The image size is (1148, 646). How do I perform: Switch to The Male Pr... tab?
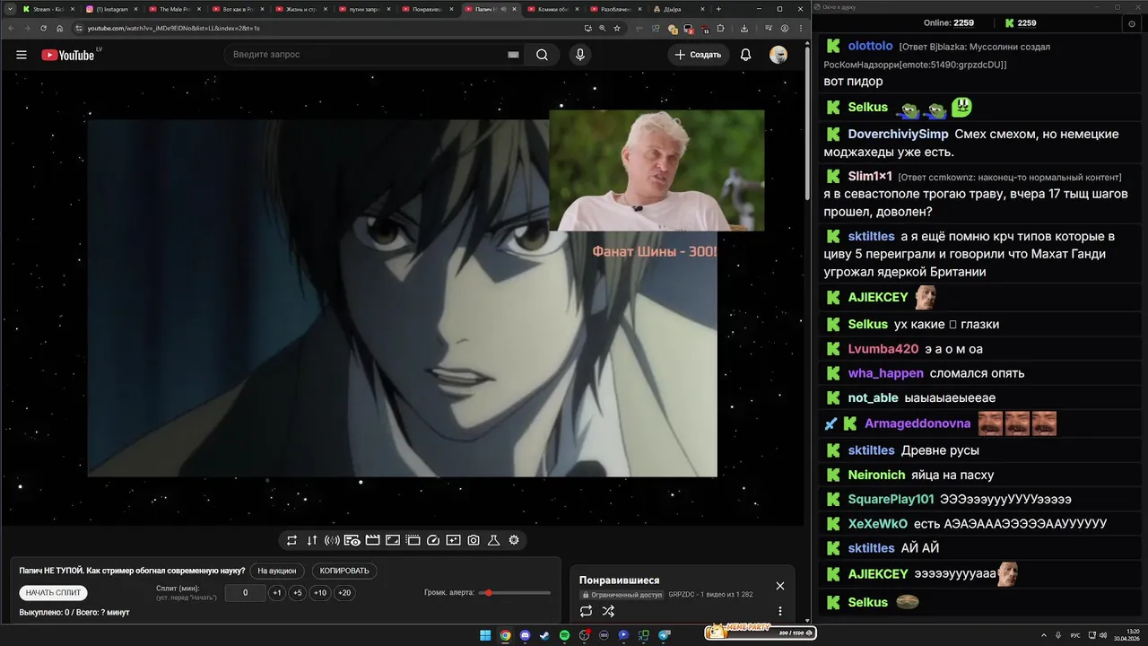coord(174,9)
